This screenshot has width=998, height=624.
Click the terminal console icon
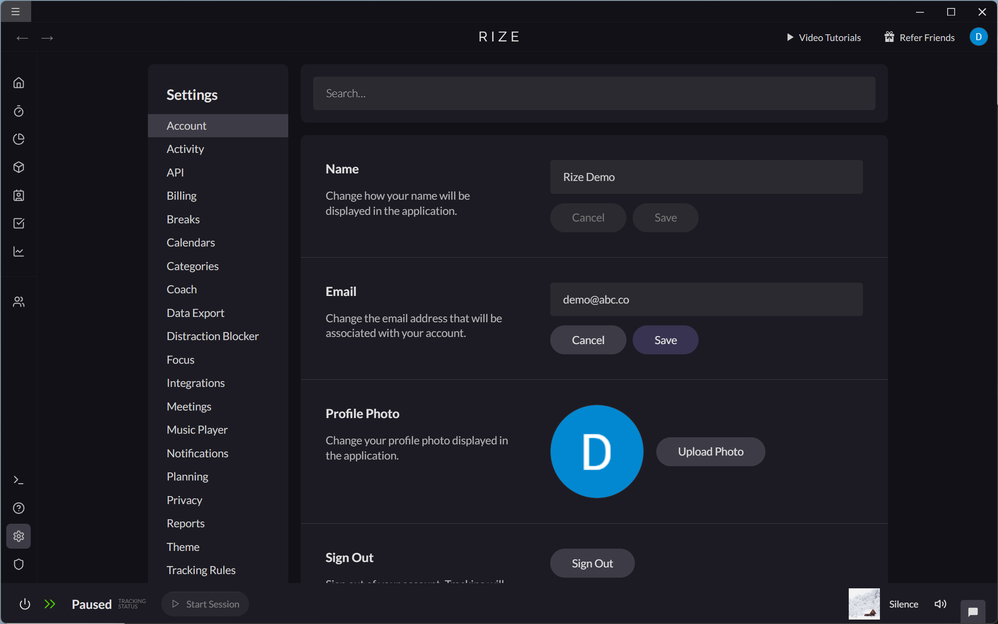pos(19,480)
